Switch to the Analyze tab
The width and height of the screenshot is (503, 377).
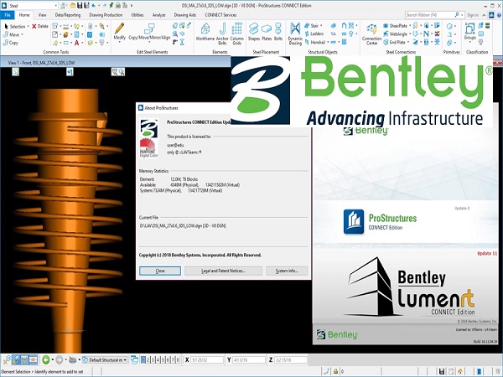point(158,15)
